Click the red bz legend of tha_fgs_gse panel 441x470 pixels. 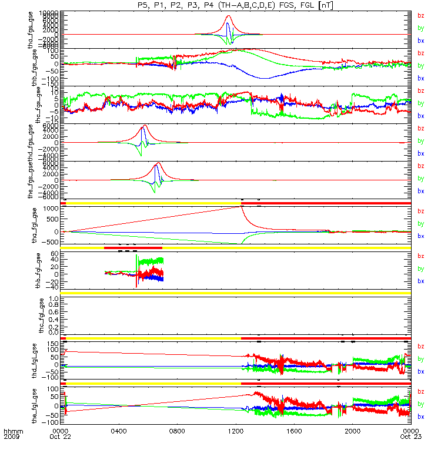(x=421, y=16)
